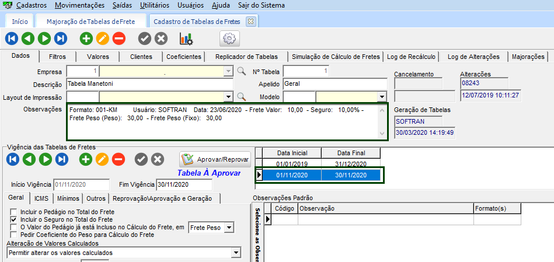This screenshot has height=262, width=554.
Task: Open the Movimentações menu
Action: (x=79, y=5)
